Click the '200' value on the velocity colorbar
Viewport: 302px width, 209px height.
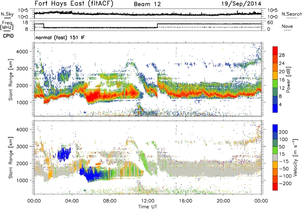[284, 132]
